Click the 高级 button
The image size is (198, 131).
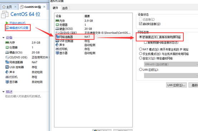[x=193, y=85]
